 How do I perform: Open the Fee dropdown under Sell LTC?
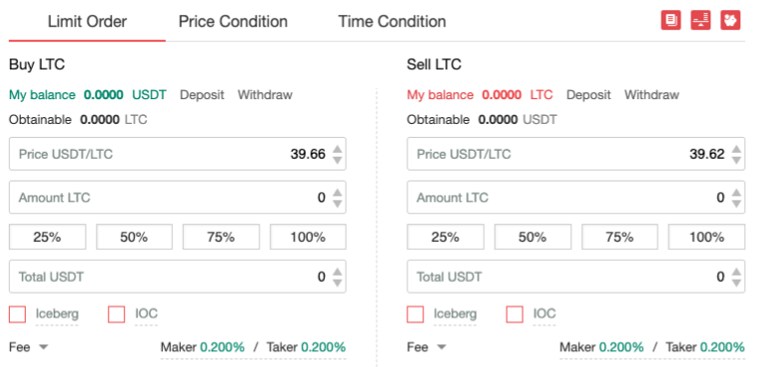pyautogui.click(x=426, y=347)
